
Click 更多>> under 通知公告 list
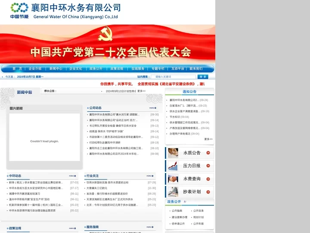(x=208, y=139)
